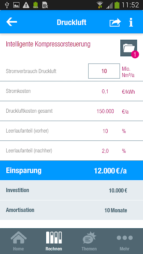Viewport: 143px width, 254px height.
Task: Tap the back arrow in header
Action: [x=12, y=22]
